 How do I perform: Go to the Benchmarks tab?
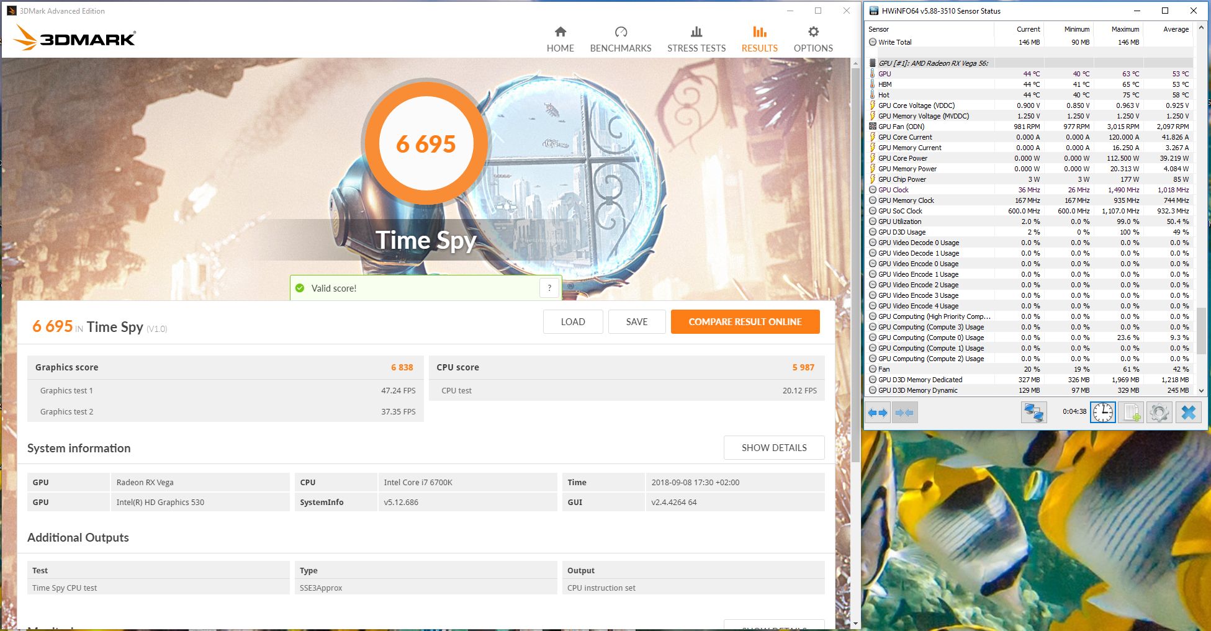coord(620,40)
